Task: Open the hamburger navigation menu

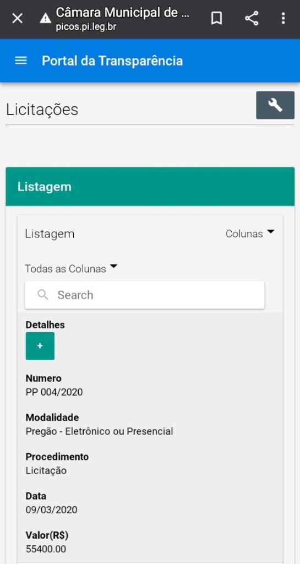Action: tap(21, 61)
